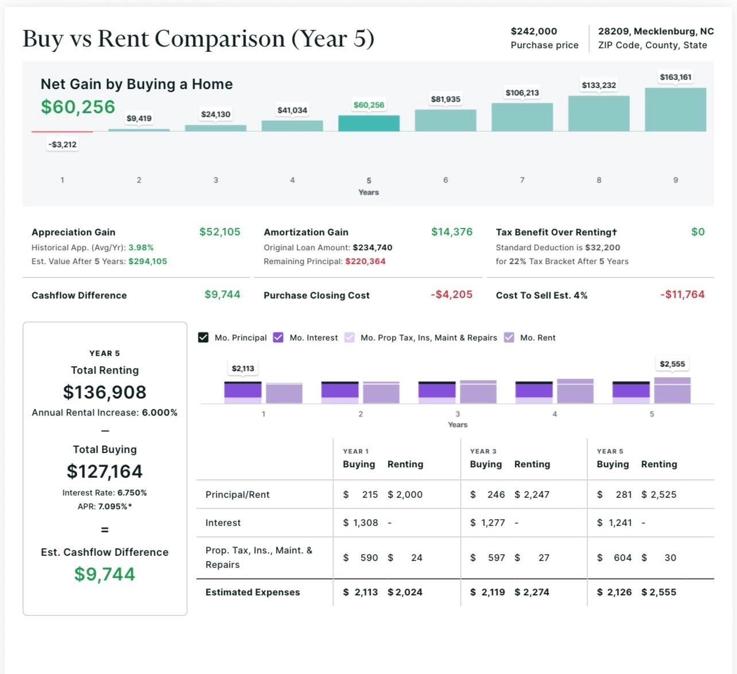Select the year 4 bar labeled $41,034
The image size is (737, 674).
[292, 126]
